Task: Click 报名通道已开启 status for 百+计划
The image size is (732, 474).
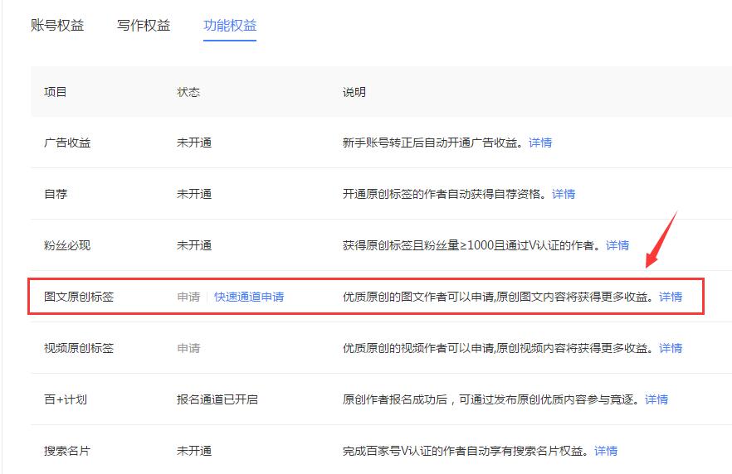Action: [217, 399]
